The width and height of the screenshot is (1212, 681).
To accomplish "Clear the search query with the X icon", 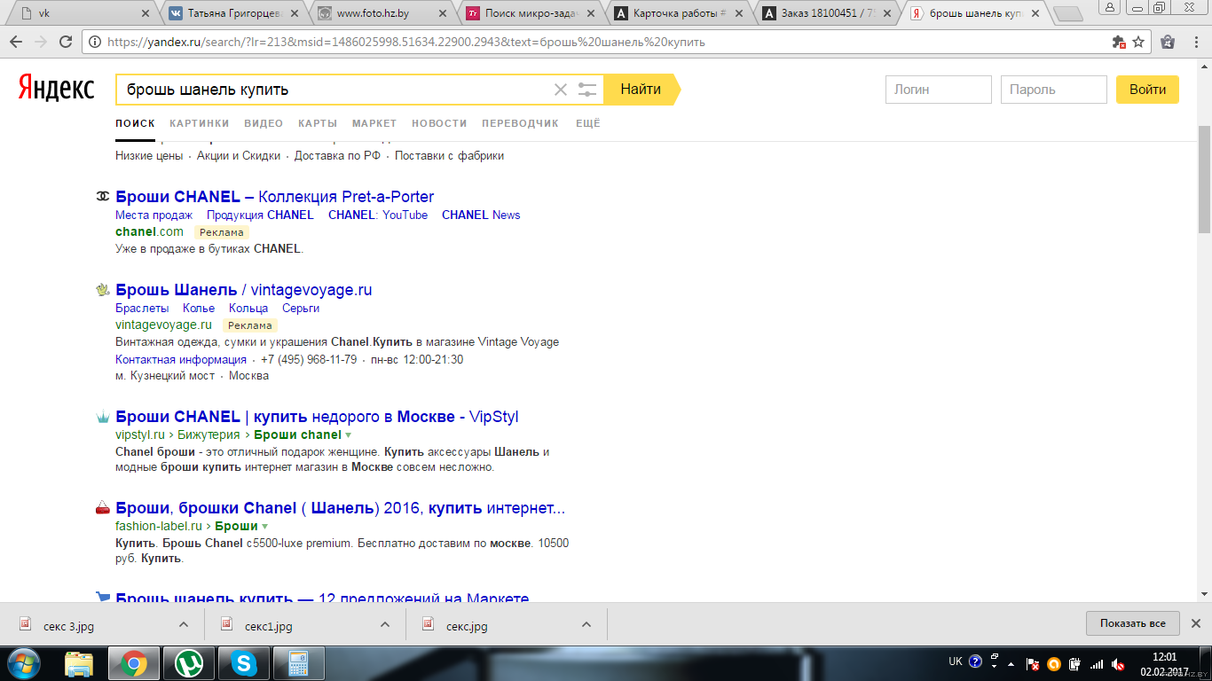I will click(560, 90).
